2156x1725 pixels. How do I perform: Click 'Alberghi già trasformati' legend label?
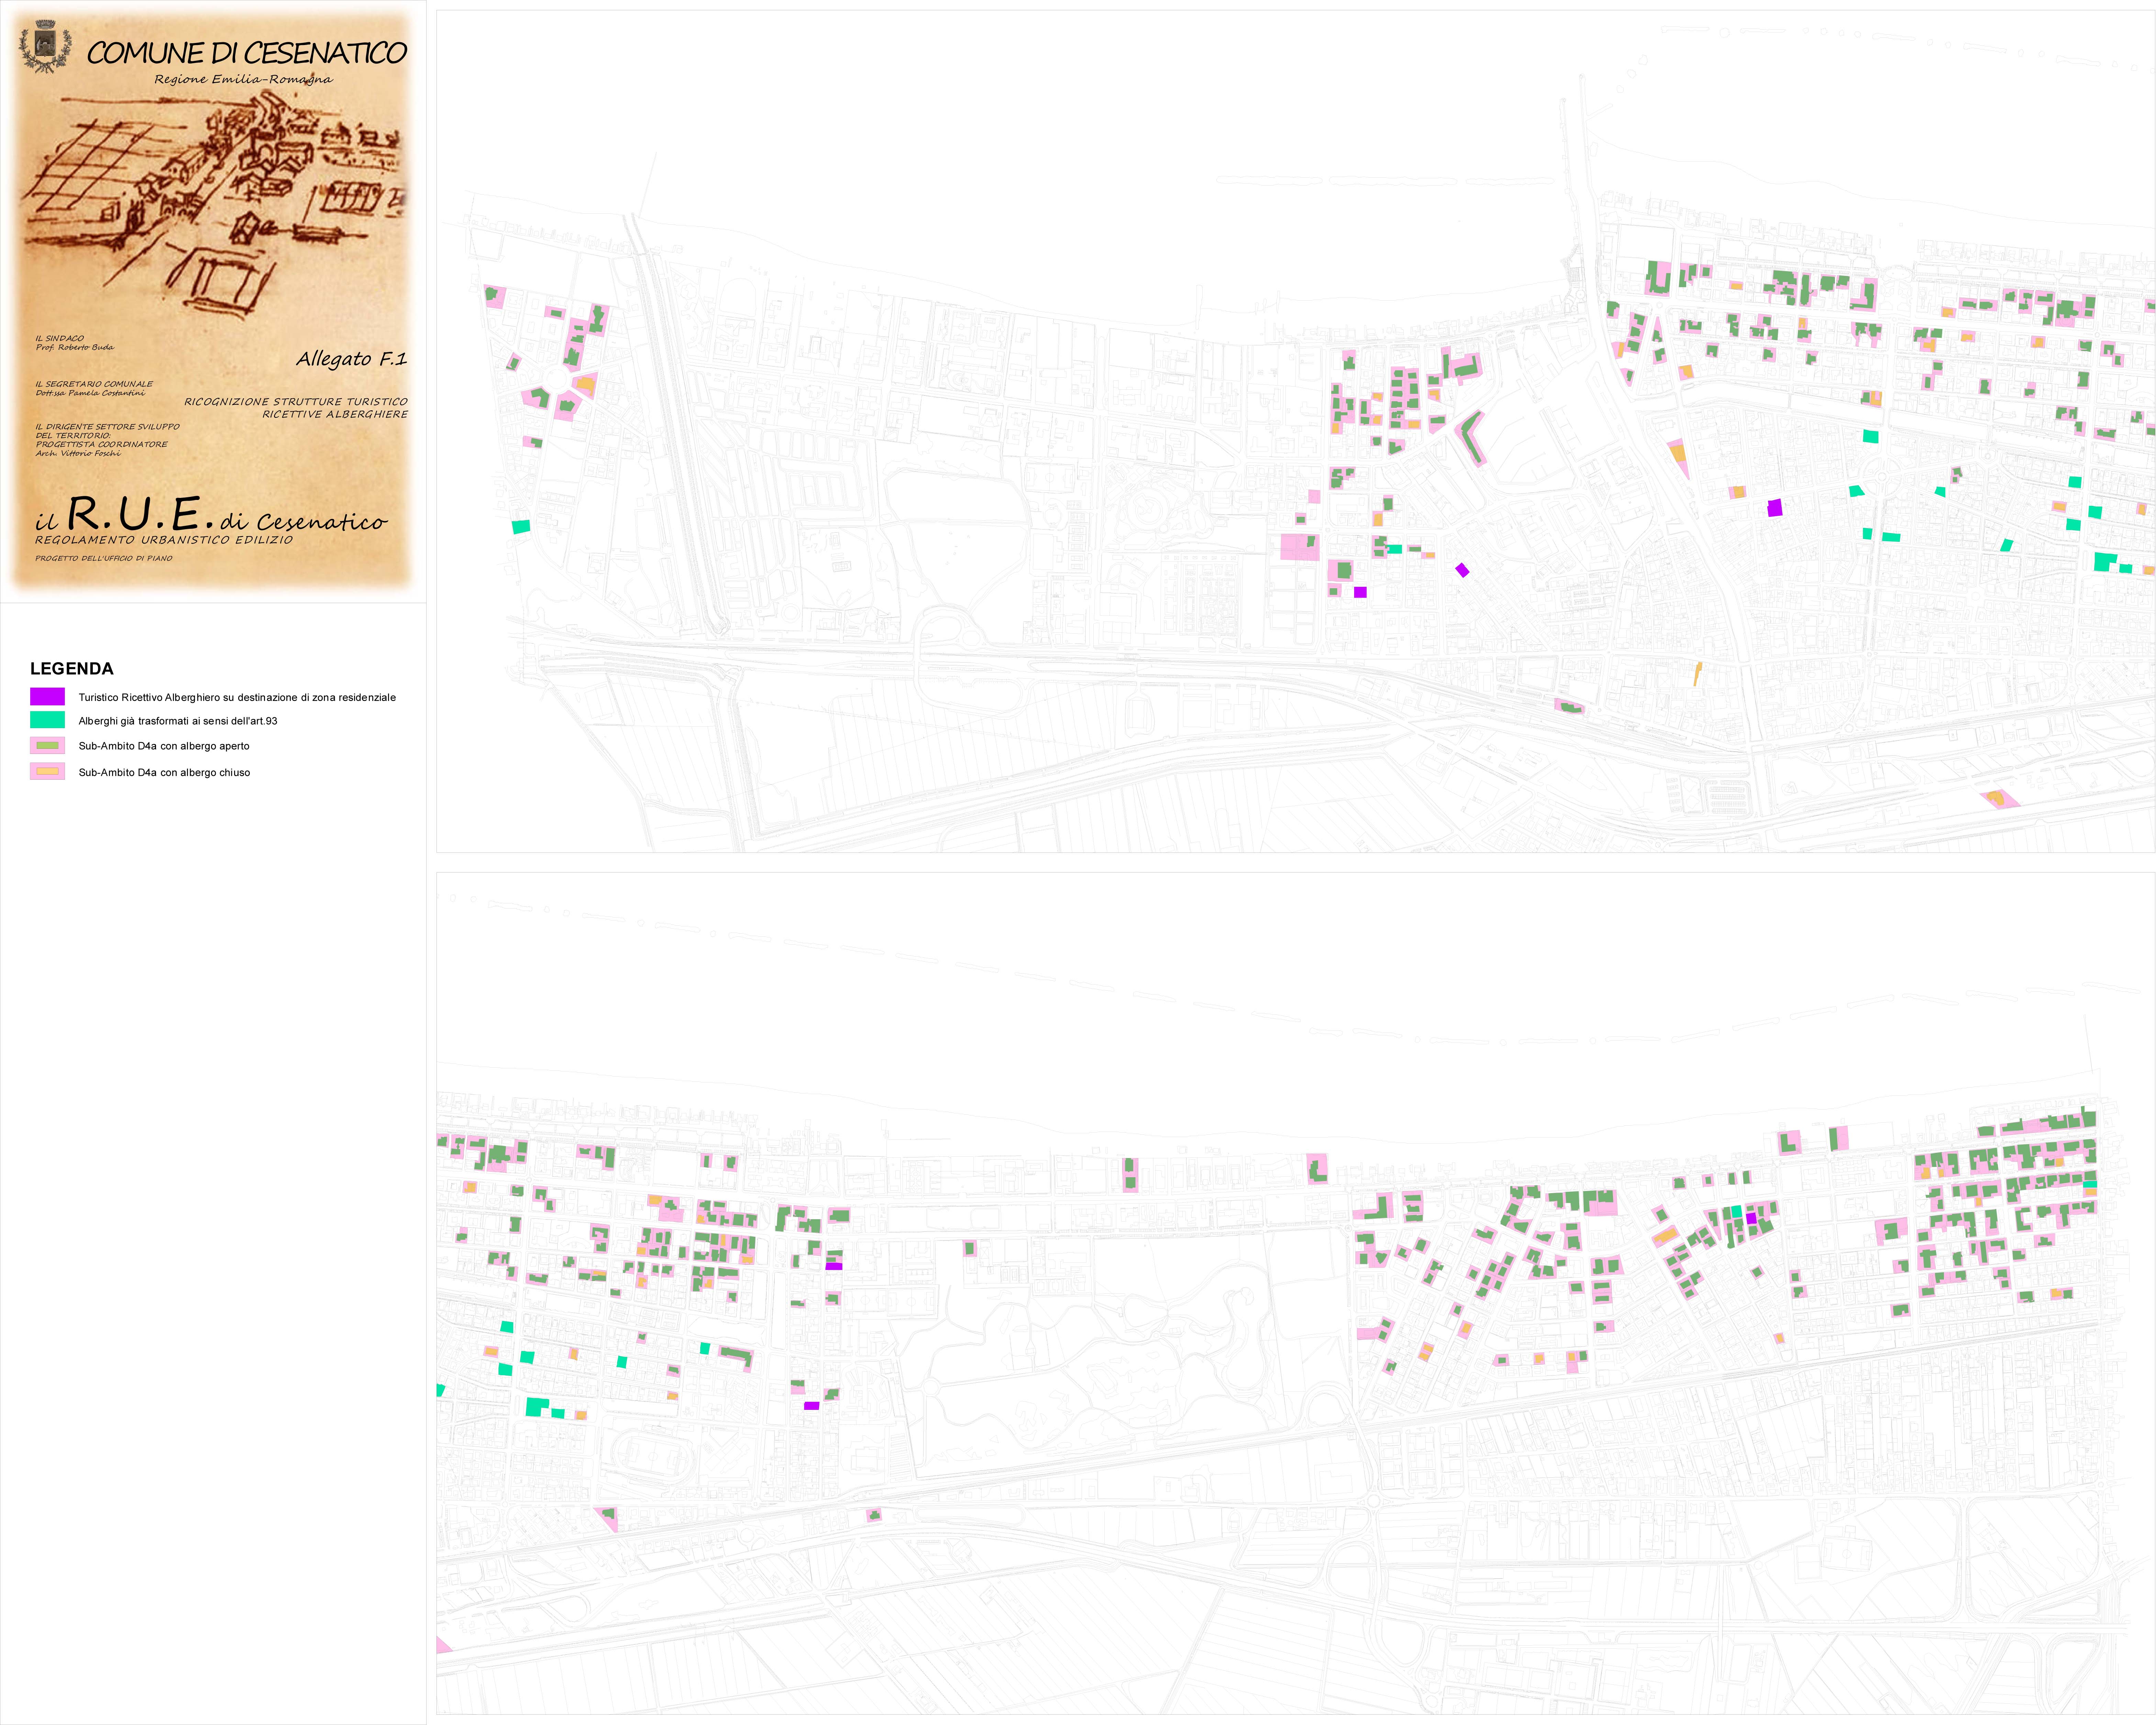178,721
